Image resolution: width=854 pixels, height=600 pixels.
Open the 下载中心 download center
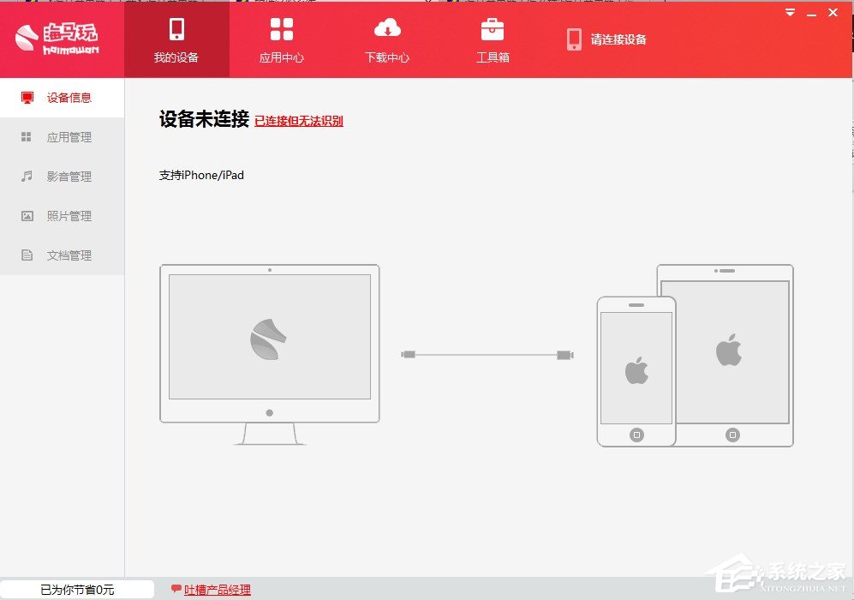[x=386, y=39]
